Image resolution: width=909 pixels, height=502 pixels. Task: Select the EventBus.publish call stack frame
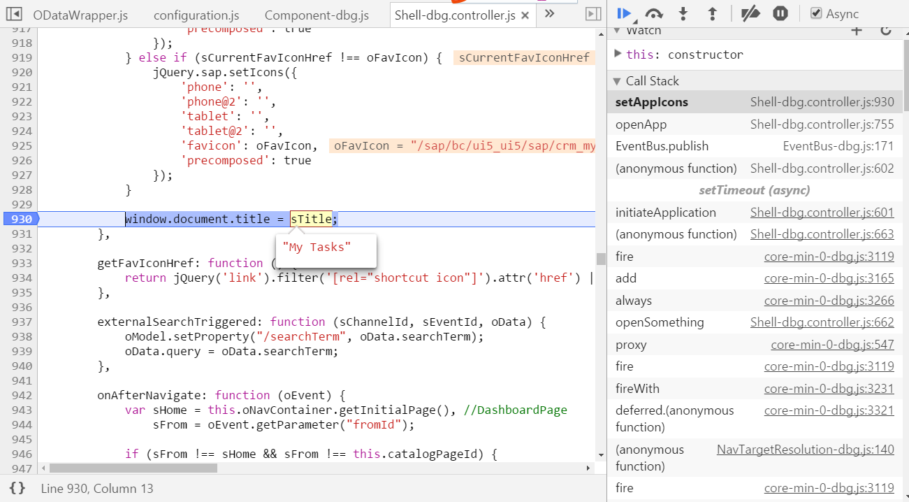coord(755,146)
